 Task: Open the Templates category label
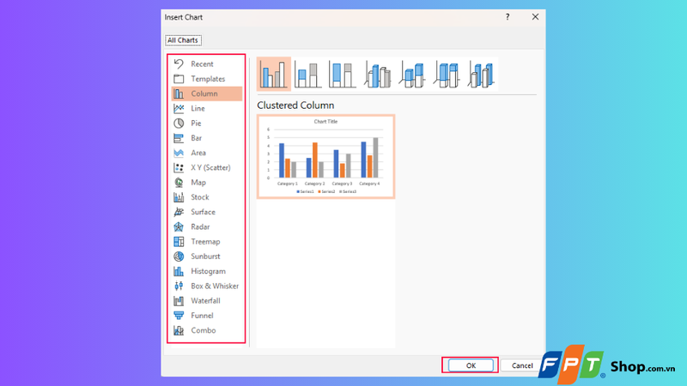click(208, 79)
